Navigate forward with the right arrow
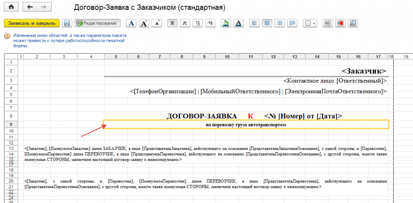Screen dimensions: 413x203 click(44, 7)
